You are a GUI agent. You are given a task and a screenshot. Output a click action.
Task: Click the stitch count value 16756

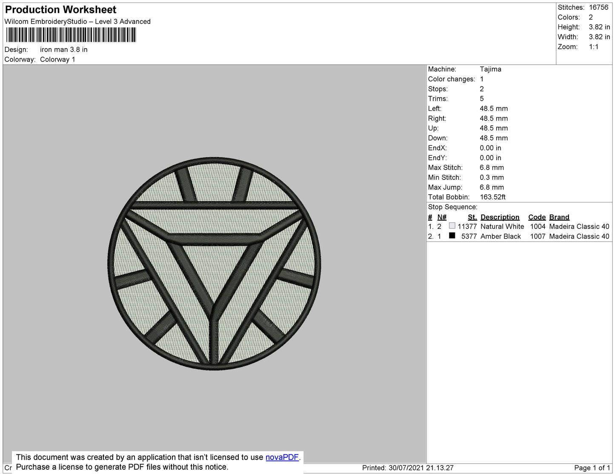(598, 8)
